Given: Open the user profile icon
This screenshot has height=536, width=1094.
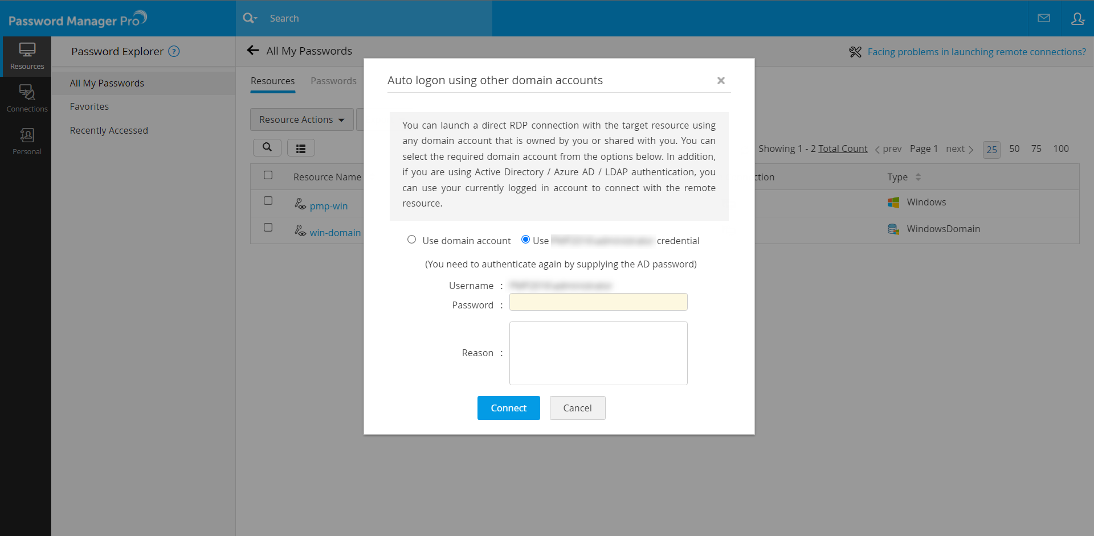Looking at the screenshot, I should click(x=1077, y=18).
